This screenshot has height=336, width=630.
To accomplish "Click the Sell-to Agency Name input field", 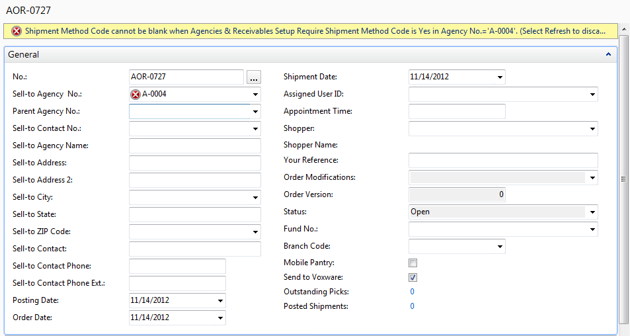I will [x=195, y=146].
